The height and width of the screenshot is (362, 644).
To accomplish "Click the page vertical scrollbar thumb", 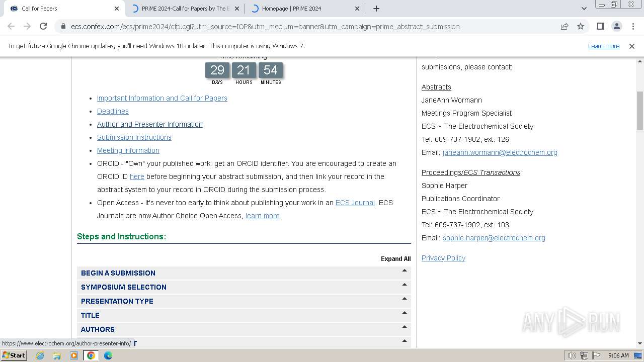I will (640, 111).
